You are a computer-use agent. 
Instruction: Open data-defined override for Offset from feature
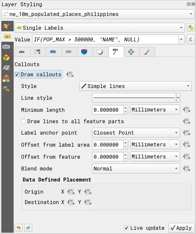pyautogui.click(x=187, y=156)
